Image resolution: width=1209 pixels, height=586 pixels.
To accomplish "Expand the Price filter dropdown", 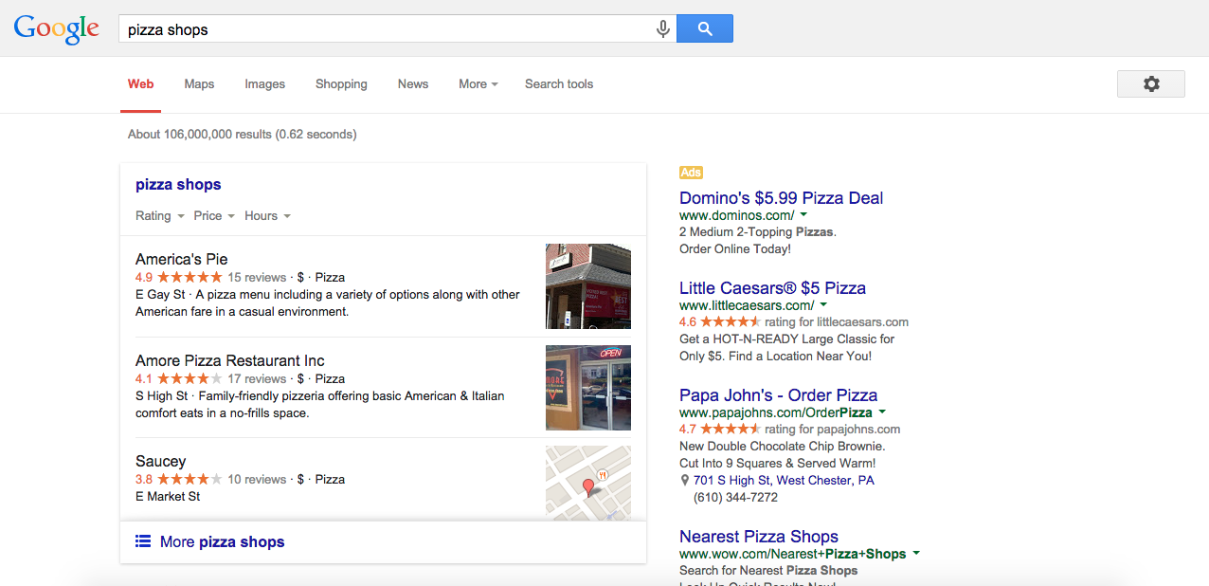I will point(214,216).
